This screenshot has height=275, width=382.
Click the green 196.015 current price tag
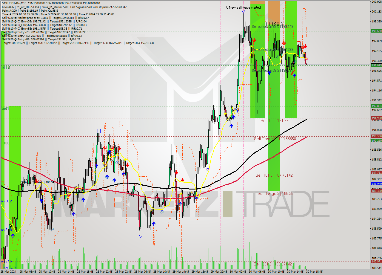click(x=376, y=65)
